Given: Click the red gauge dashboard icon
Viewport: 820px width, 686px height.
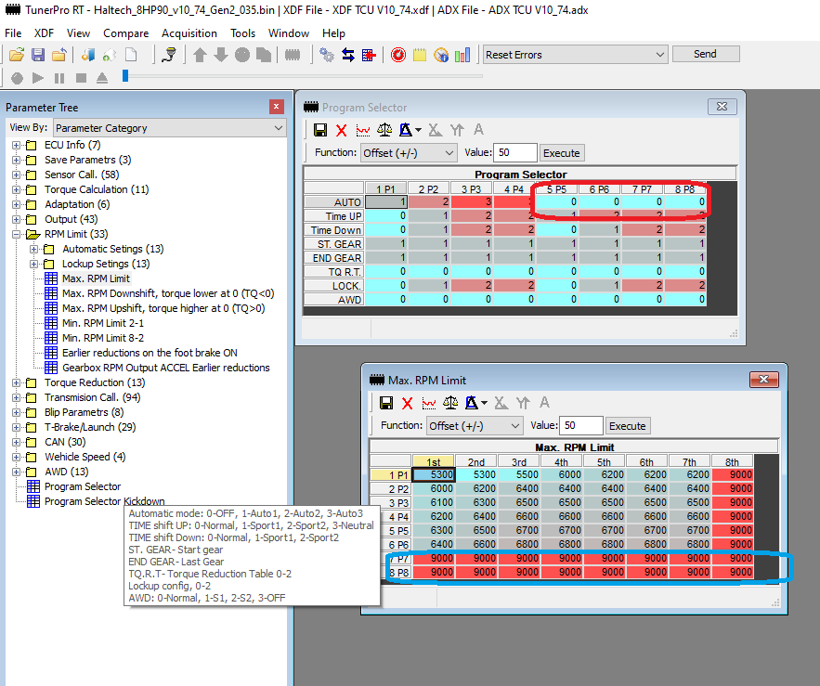Looking at the screenshot, I should (398, 55).
